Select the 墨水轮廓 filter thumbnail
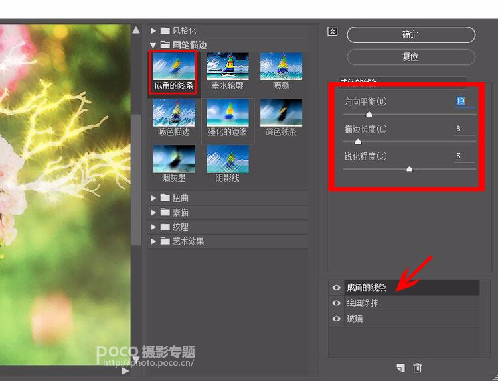Viewport: 498px width, 381px height. pyautogui.click(x=227, y=66)
